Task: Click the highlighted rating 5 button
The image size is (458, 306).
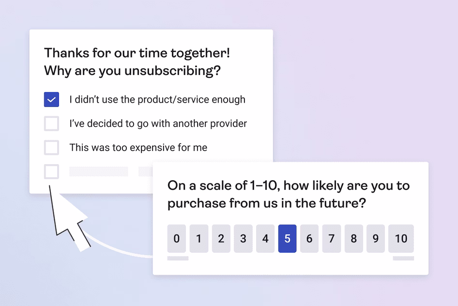Action: point(287,239)
